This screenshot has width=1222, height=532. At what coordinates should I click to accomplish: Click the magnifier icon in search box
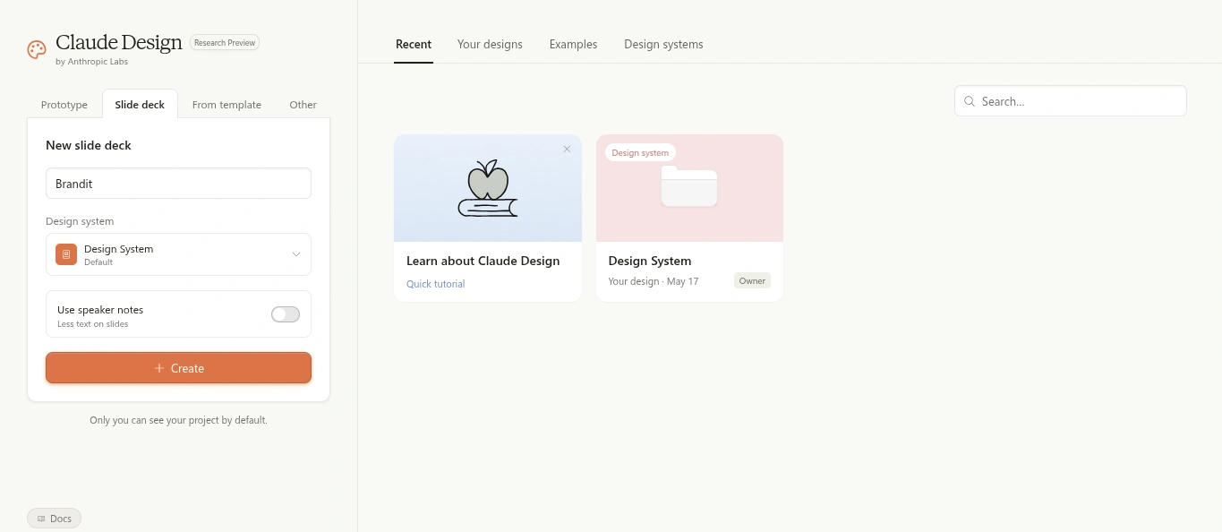coord(970,101)
